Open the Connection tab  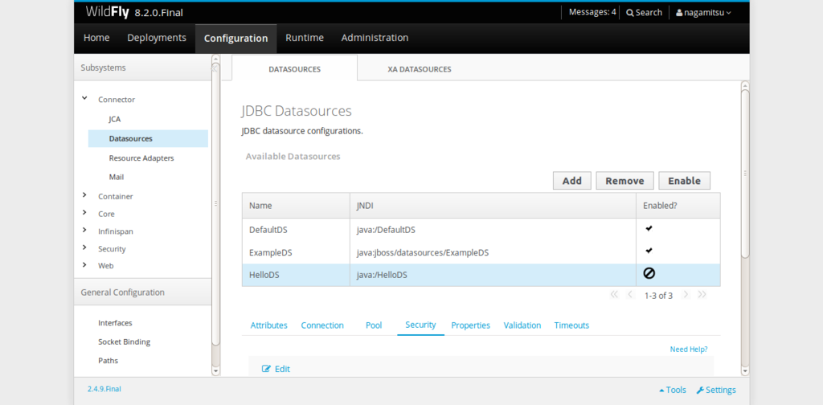tap(322, 325)
